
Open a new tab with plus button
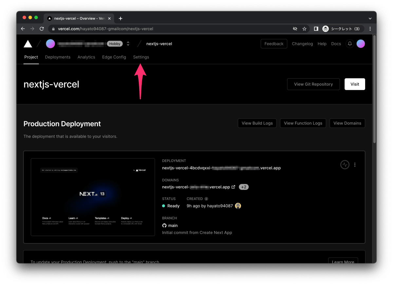(121, 18)
